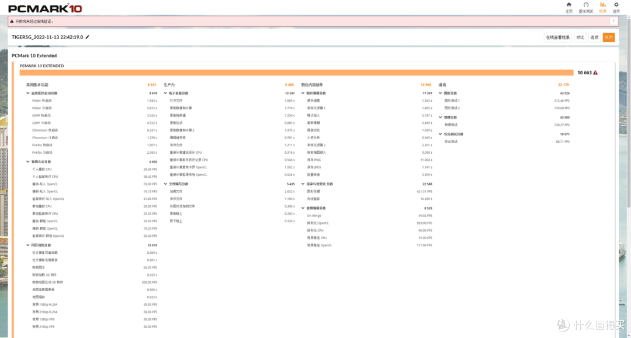Click the 数位内容创作 heading
Viewport: 631px width, 338px height.
(312, 85)
